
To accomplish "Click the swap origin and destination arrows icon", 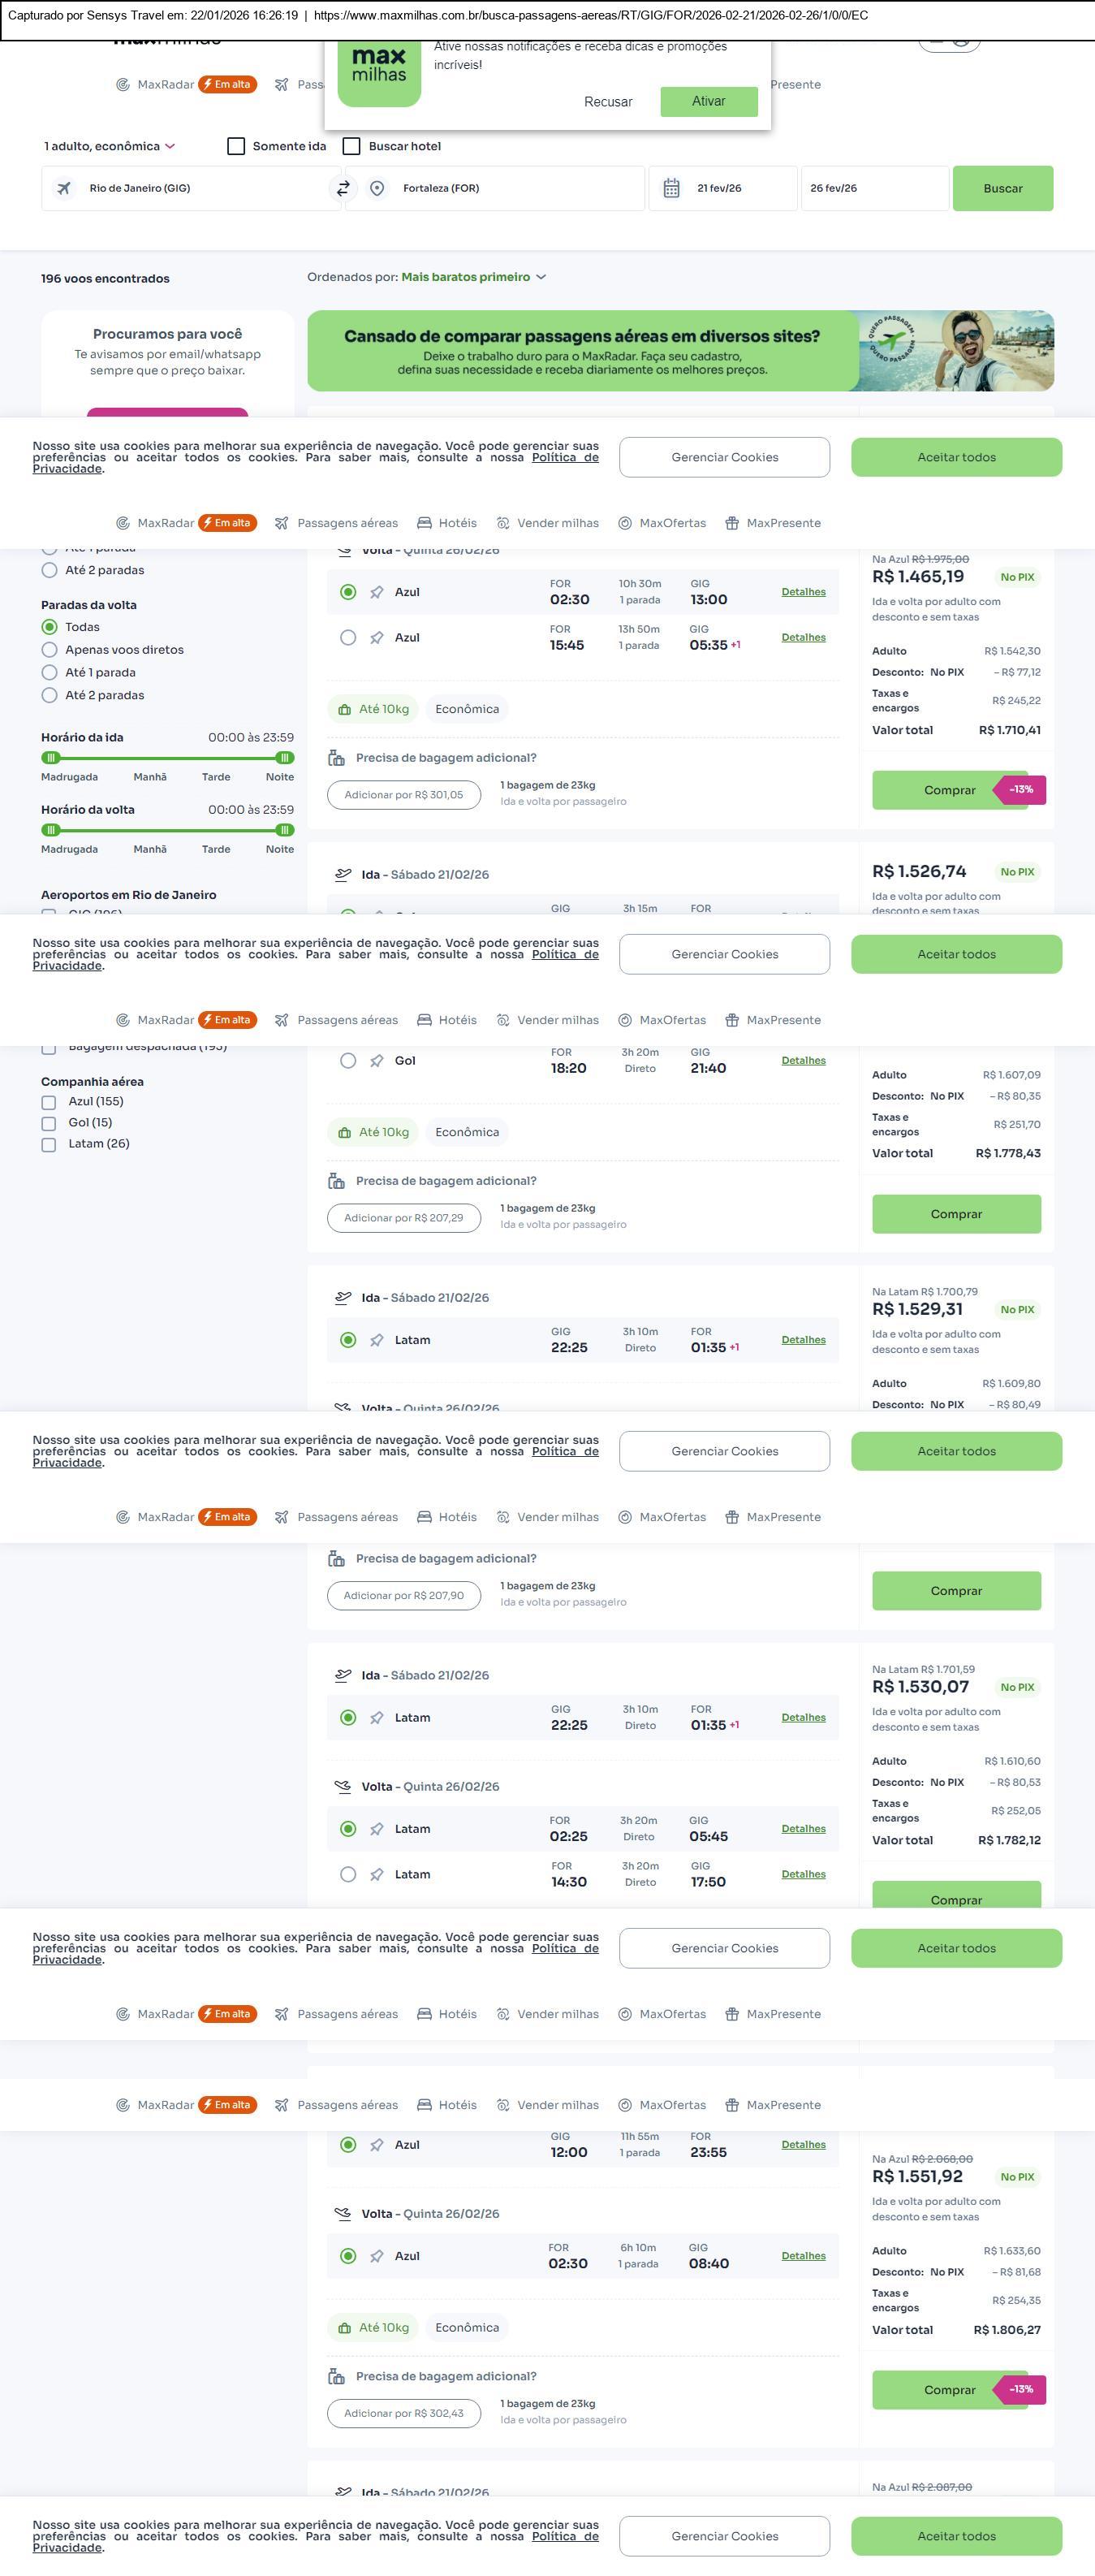I will point(343,188).
